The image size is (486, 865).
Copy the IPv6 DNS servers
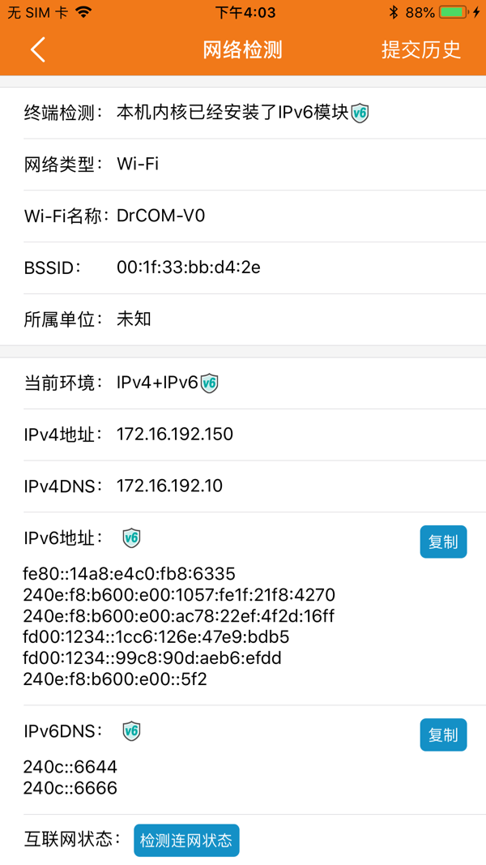443,735
